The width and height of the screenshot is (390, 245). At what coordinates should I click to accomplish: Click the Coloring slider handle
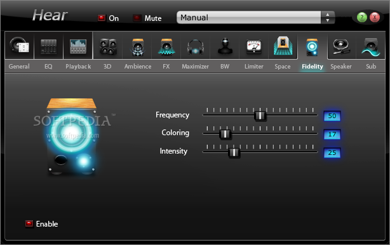point(225,134)
